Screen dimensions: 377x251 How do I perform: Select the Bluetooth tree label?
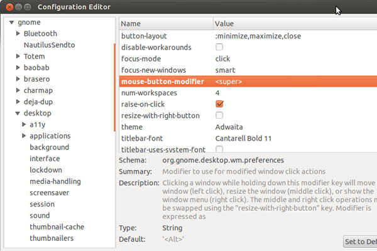[x=40, y=34]
